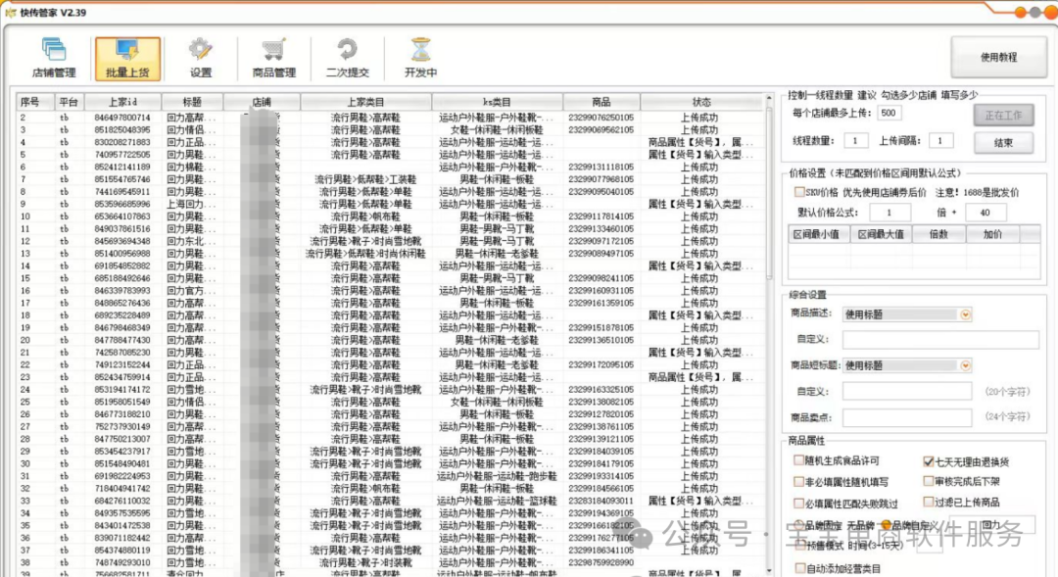The width and height of the screenshot is (1058, 577).
Task: Click the custom brand field containing 回力
Action: click(x=991, y=524)
